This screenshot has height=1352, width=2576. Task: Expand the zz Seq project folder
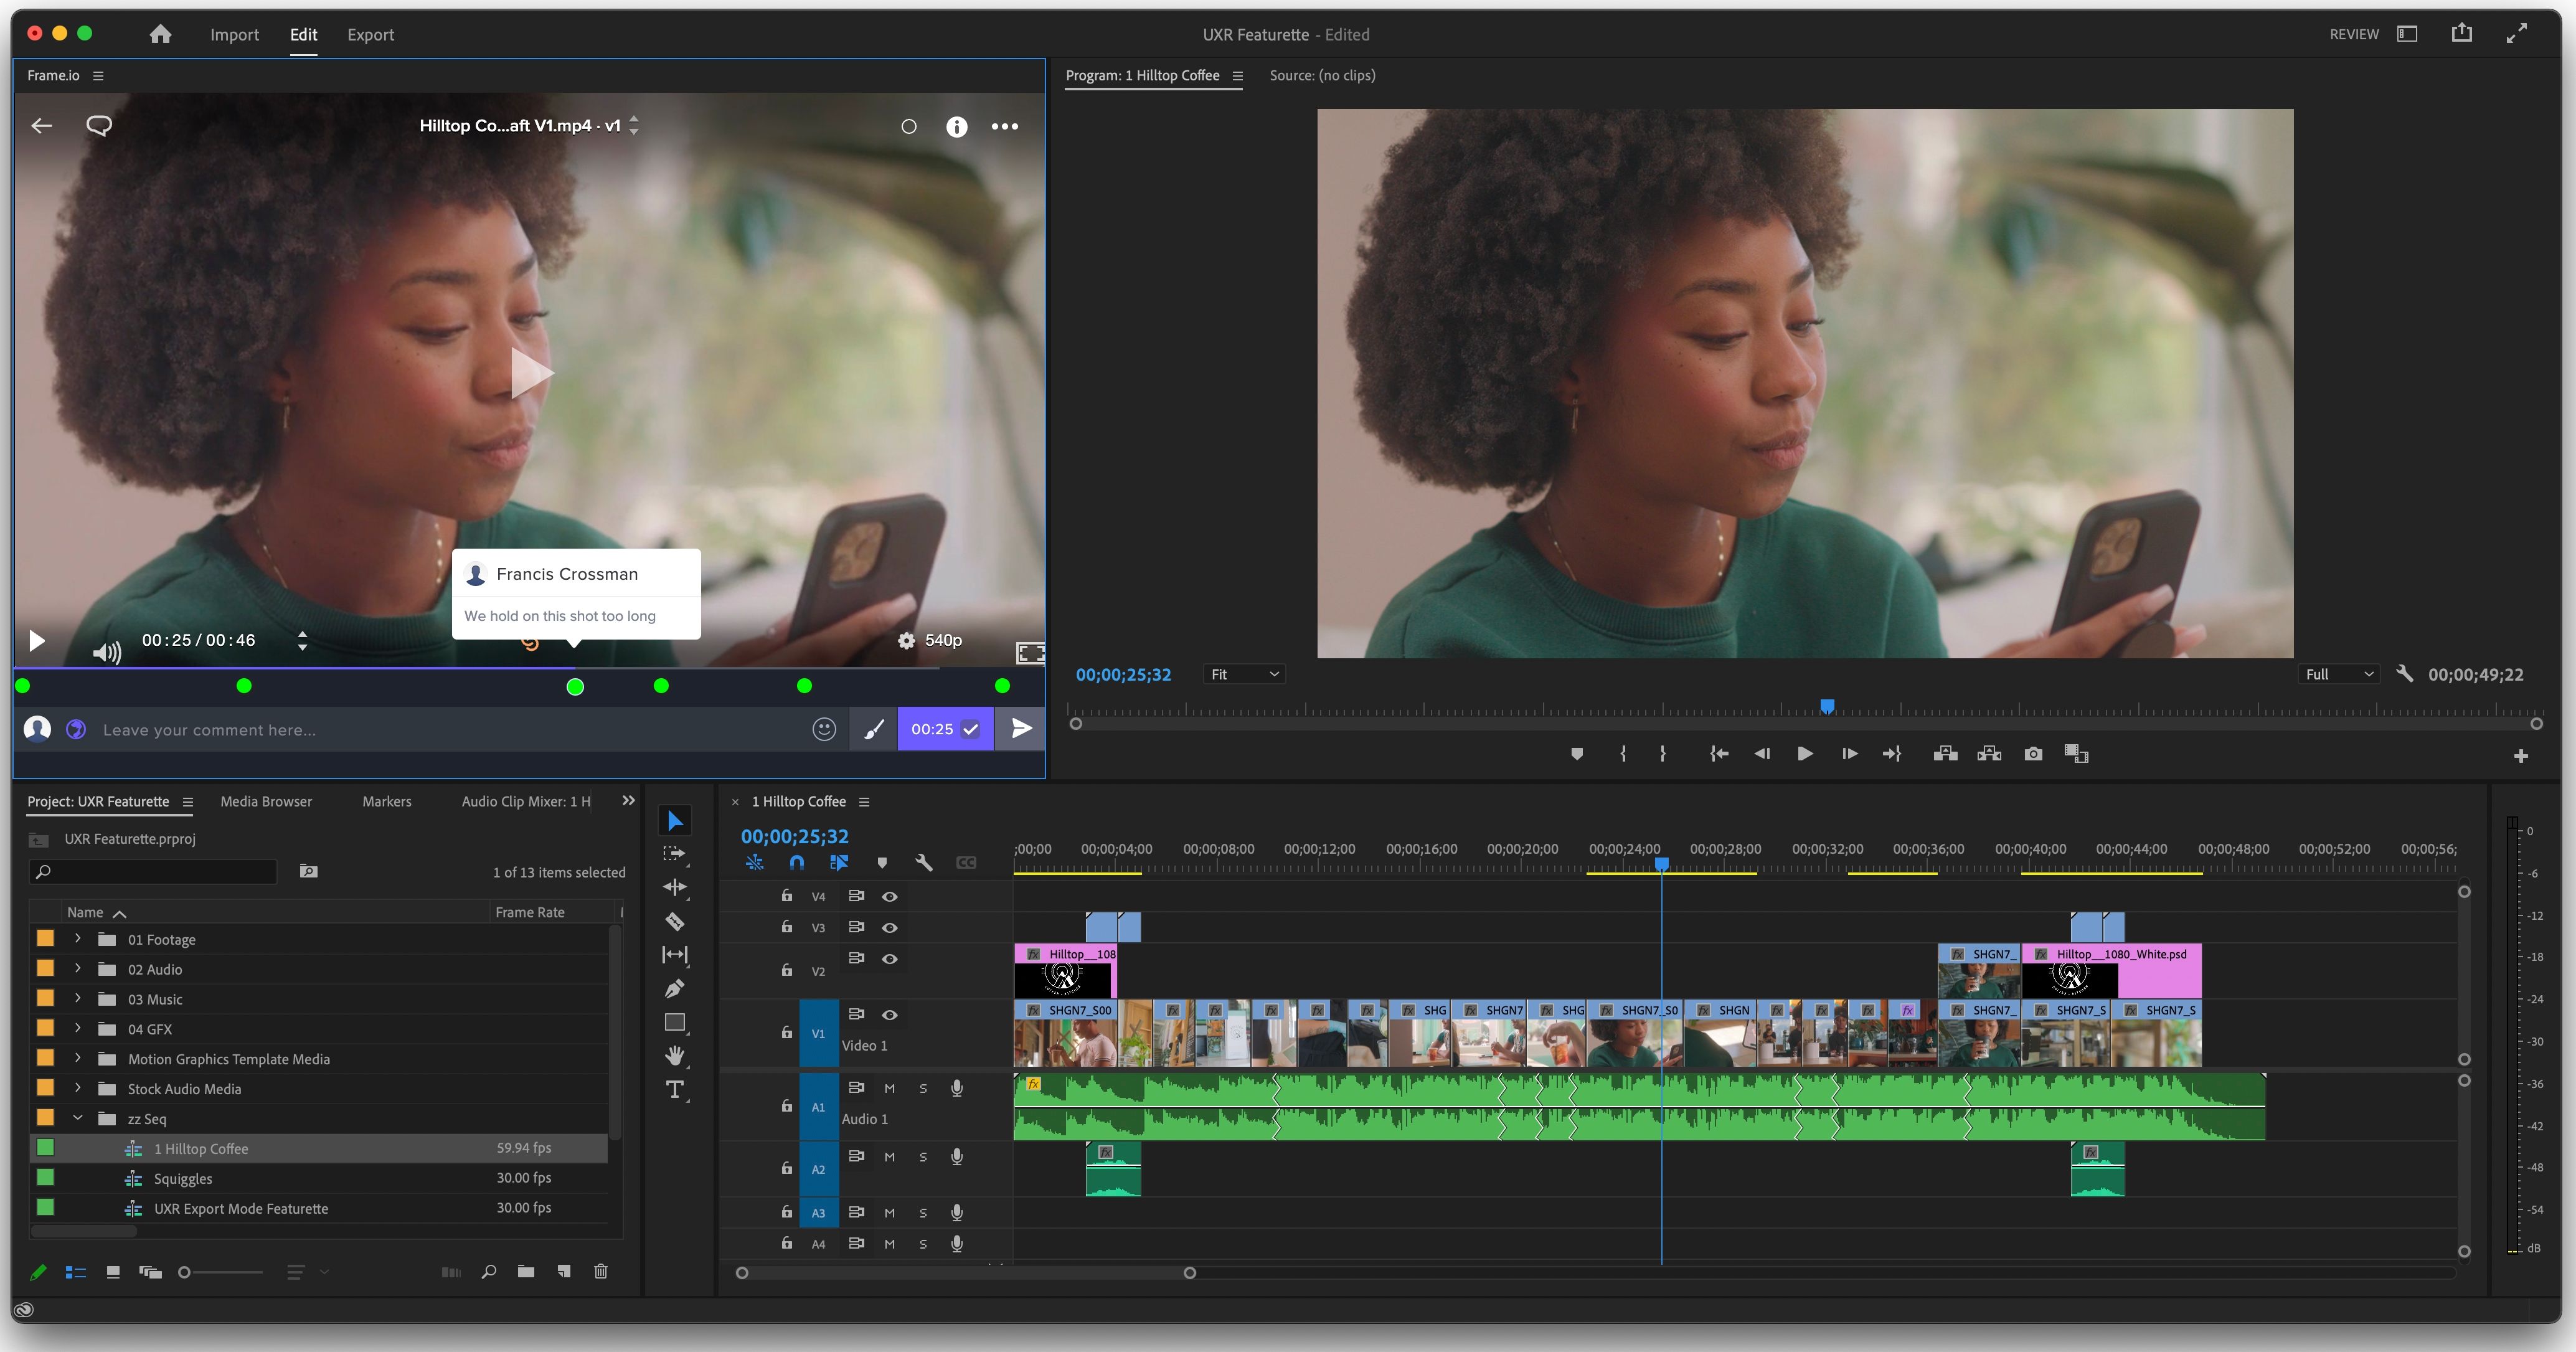click(x=75, y=1117)
